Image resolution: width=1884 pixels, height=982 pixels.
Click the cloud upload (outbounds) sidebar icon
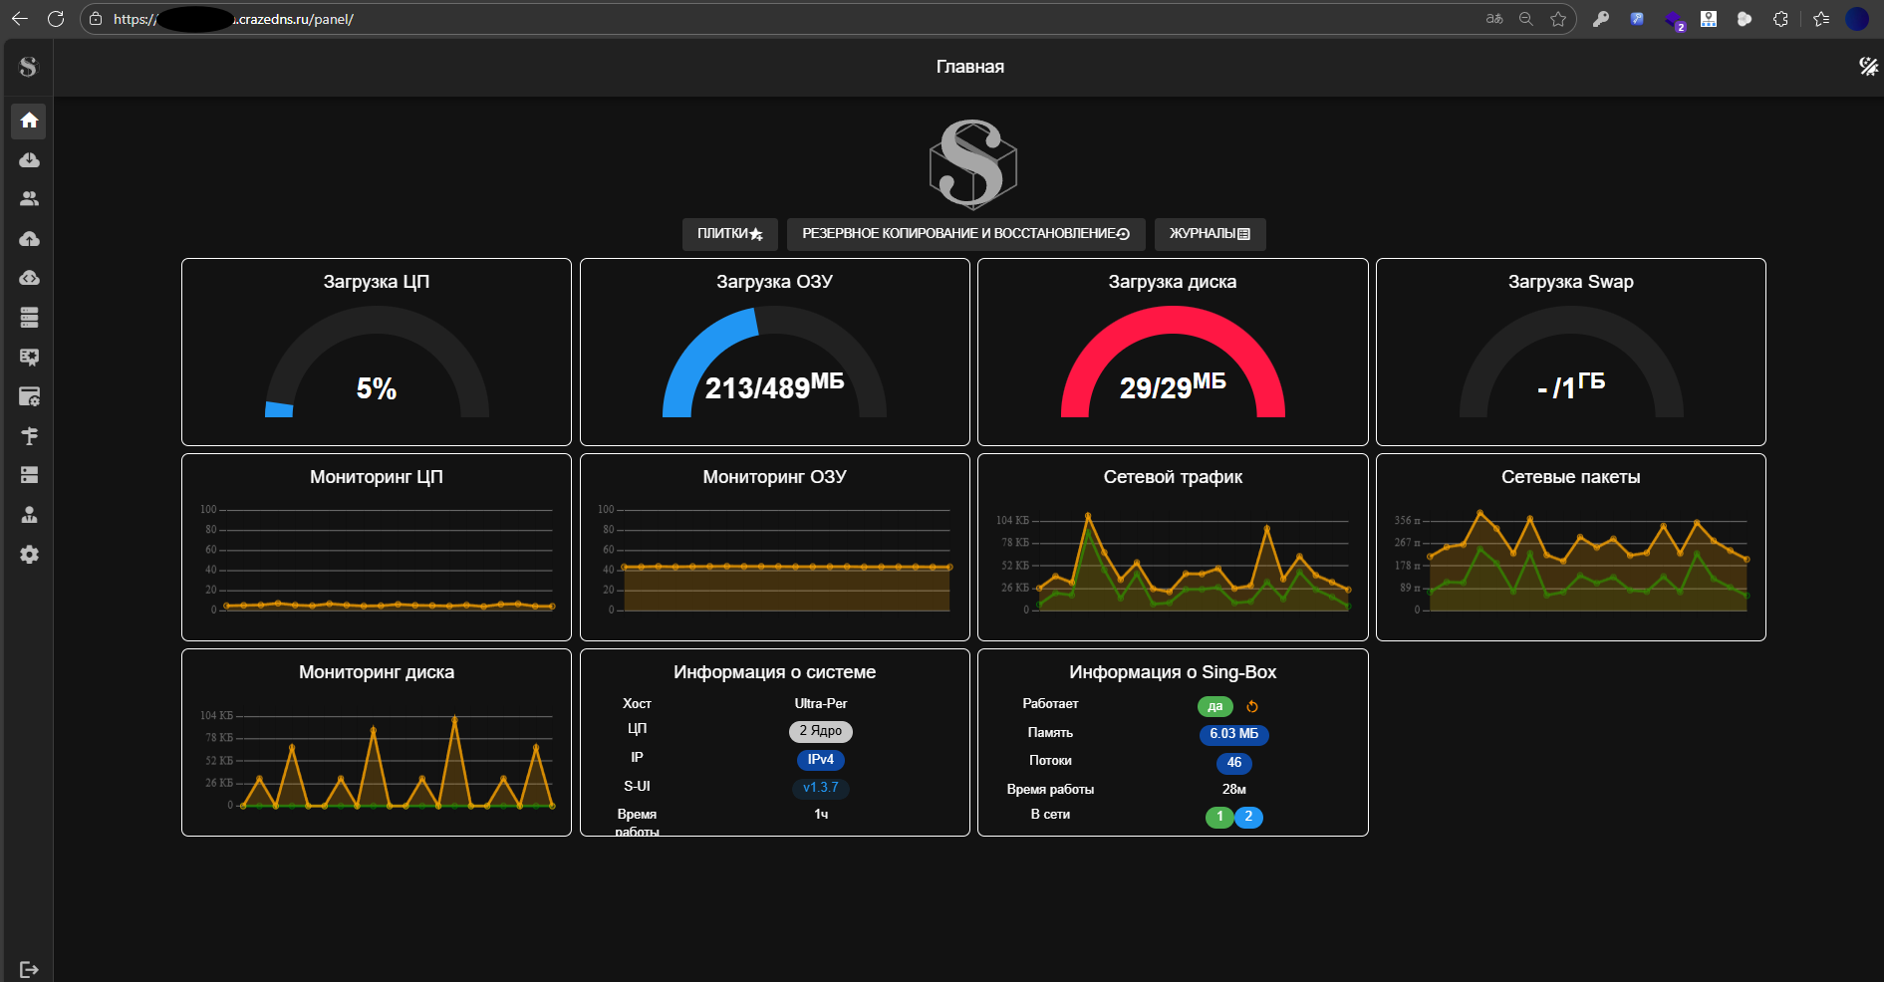pyautogui.click(x=29, y=239)
